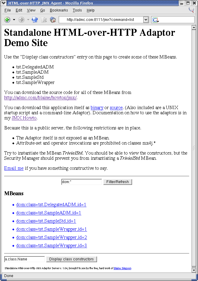
Task: Click the green Back arrow
Action: click(7, 20)
